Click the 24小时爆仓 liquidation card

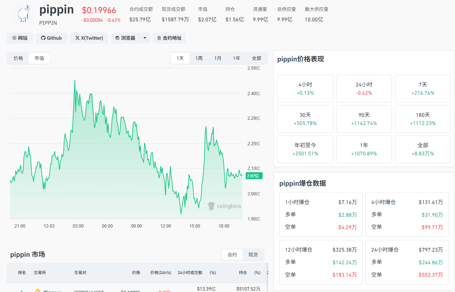click(407, 262)
